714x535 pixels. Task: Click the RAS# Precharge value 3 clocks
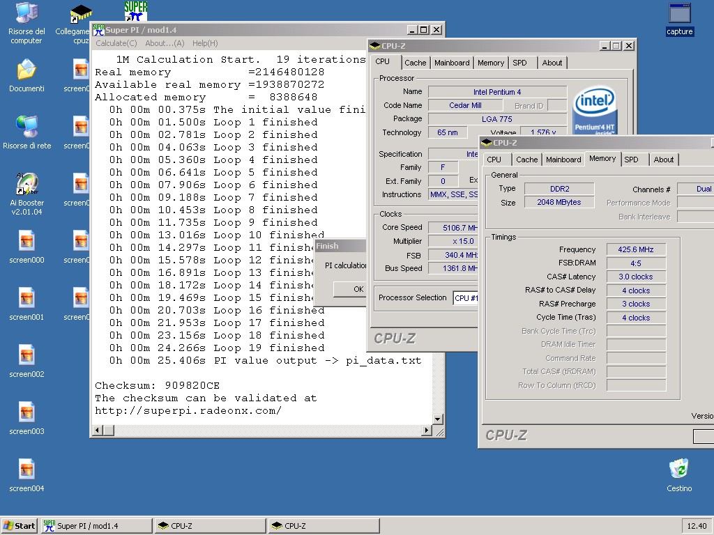coord(636,304)
